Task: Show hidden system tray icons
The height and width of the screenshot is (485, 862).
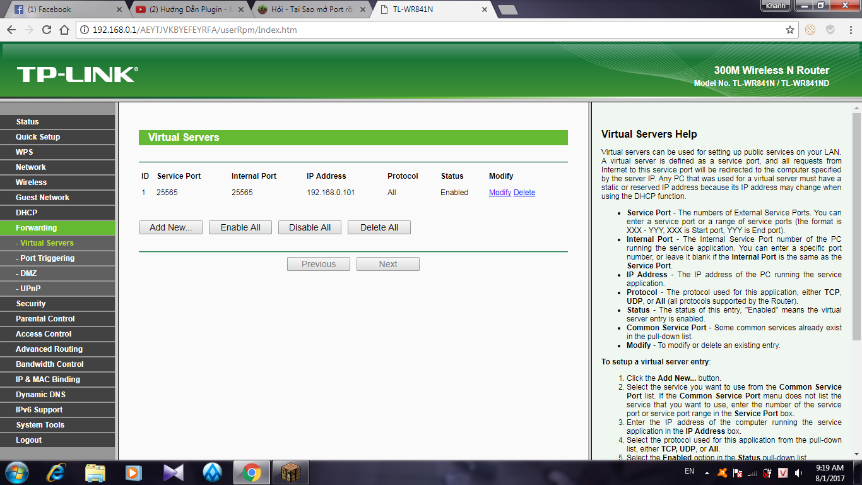Action: coord(707,472)
